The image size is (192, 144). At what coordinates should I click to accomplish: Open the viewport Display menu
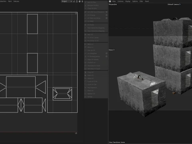pos(128,1)
